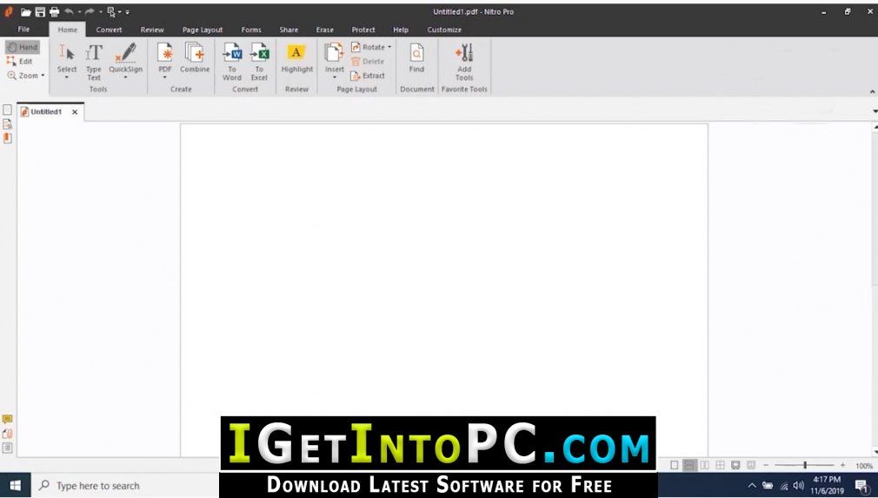The width and height of the screenshot is (878, 498).
Task: Expand the Rotate dropdown arrow
Action: click(x=389, y=47)
